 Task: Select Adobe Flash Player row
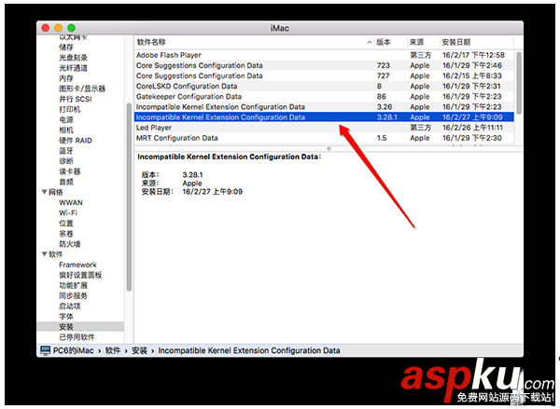pos(324,55)
